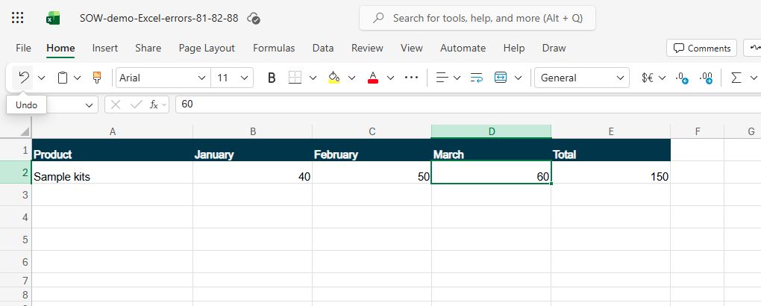Expand the borders options dropdown
Image resolution: width=761 pixels, height=306 pixels.
point(313,78)
